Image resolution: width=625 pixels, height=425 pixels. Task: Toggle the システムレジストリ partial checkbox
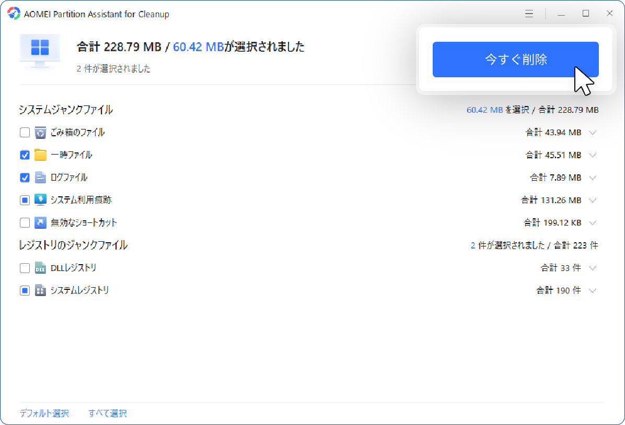(x=25, y=290)
